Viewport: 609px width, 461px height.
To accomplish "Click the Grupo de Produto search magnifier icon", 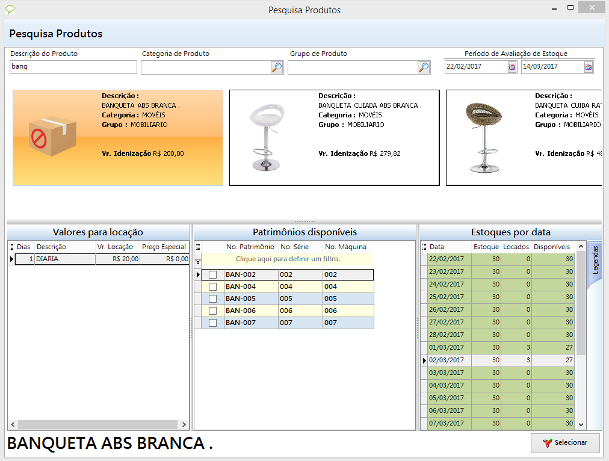I will pyautogui.click(x=424, y=67).
